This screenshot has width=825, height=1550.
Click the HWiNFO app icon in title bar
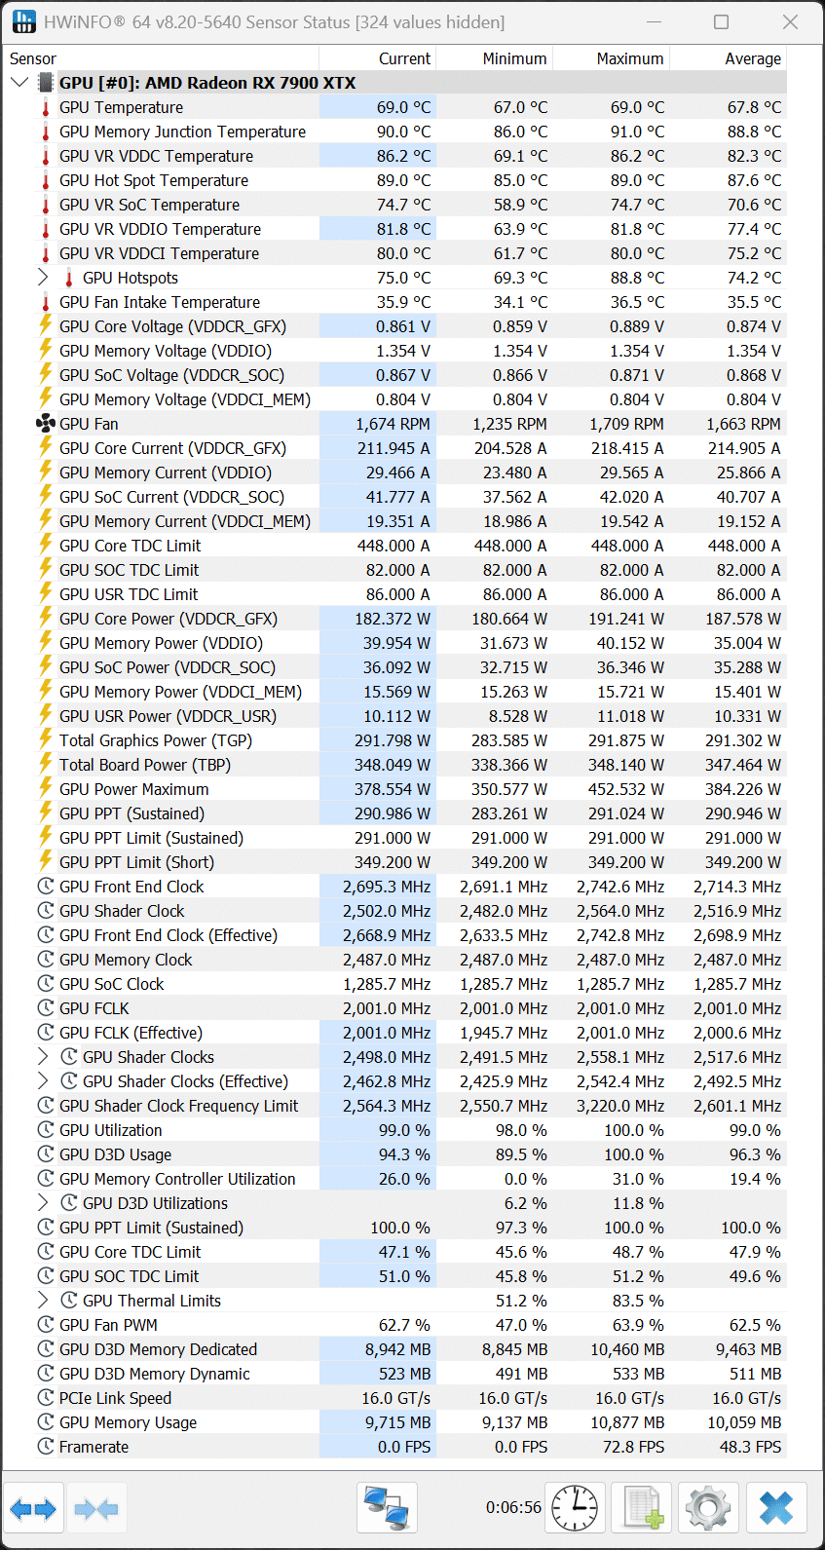coord(24,21)
